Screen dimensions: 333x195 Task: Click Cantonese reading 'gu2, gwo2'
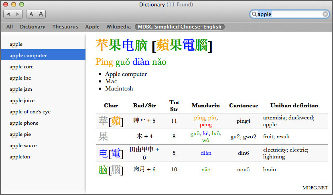click(x=244, y=137)
